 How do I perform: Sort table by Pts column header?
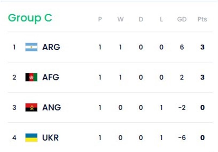(x=202, y=19)
